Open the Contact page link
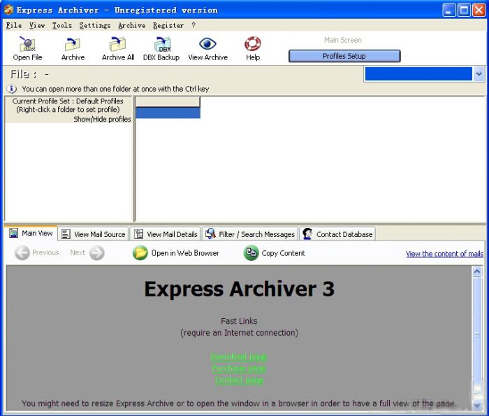 coord(239,380)
